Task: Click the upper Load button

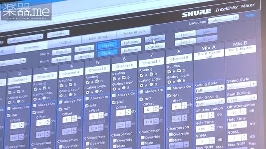Action: pos(185,34)
